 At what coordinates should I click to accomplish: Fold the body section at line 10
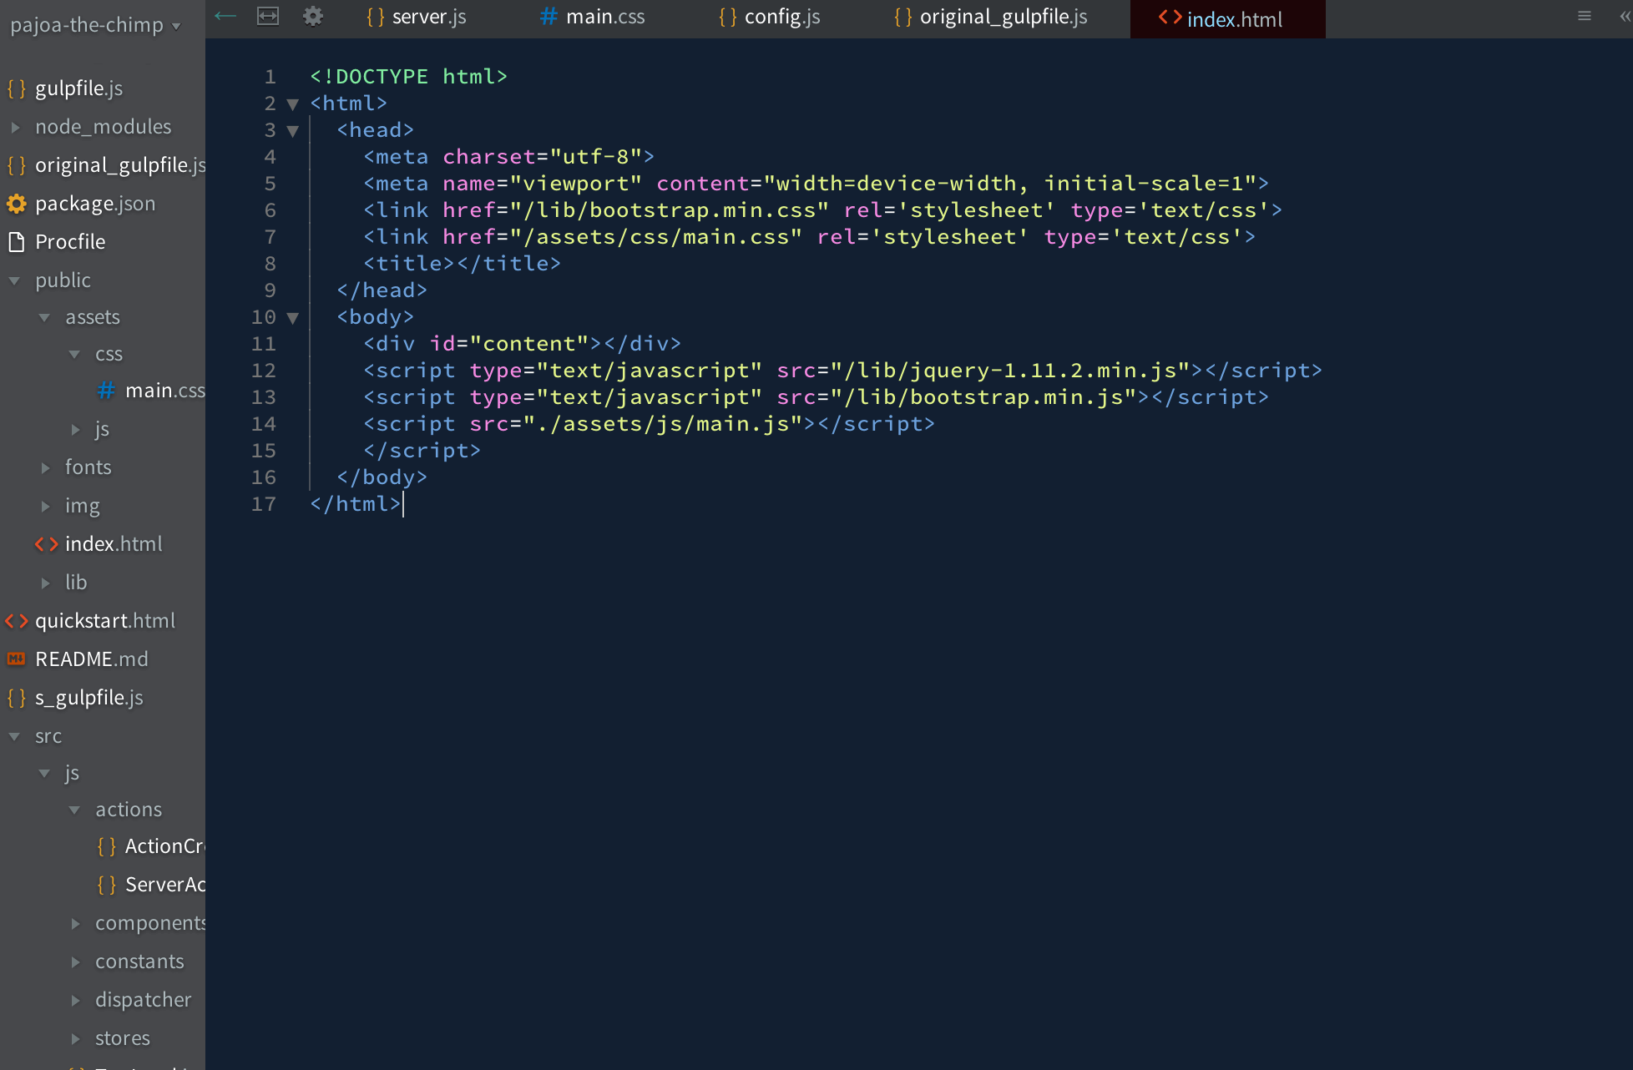[x=293, y=317]
